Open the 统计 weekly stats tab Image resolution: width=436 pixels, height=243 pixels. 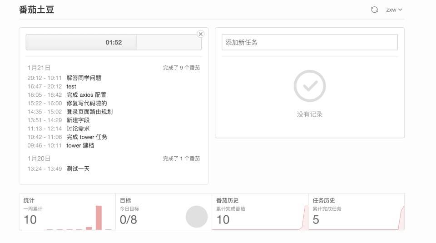coord(67,212)
